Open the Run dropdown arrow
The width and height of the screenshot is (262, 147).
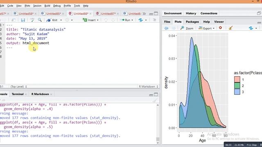[132, 20]
